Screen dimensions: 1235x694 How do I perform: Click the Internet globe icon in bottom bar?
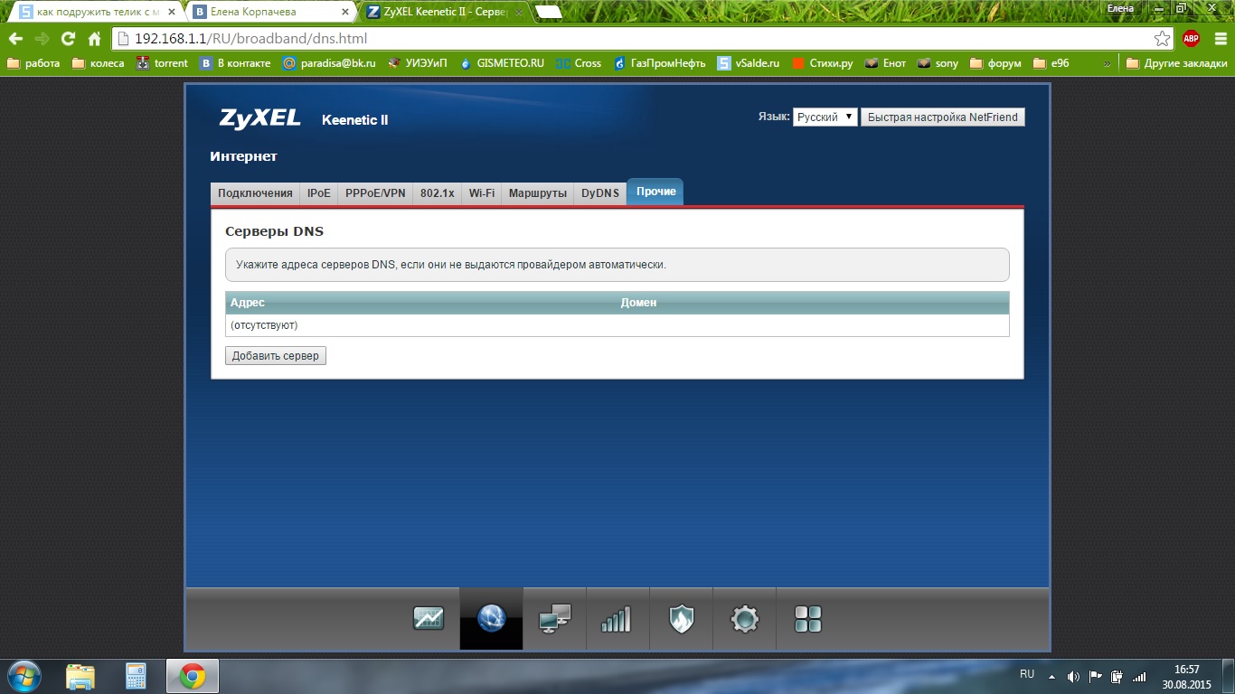pyautogui.click(x=491, y=619)
